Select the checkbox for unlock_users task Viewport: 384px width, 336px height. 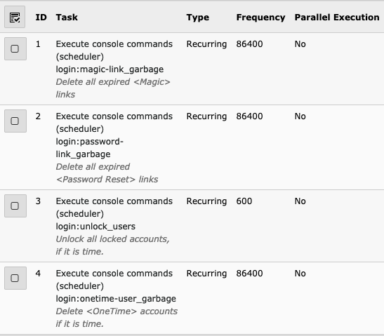15,206
